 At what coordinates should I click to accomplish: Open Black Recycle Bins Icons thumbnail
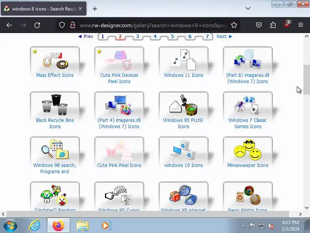pos(55,105)
